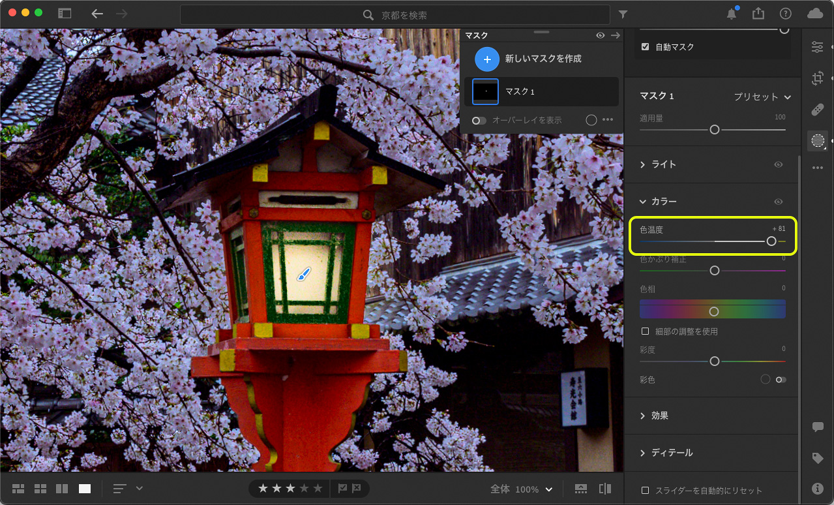Expand the ディテール section
Viewport: 834px width, 505px height.
pyautogui.click(x=672, y=452)
